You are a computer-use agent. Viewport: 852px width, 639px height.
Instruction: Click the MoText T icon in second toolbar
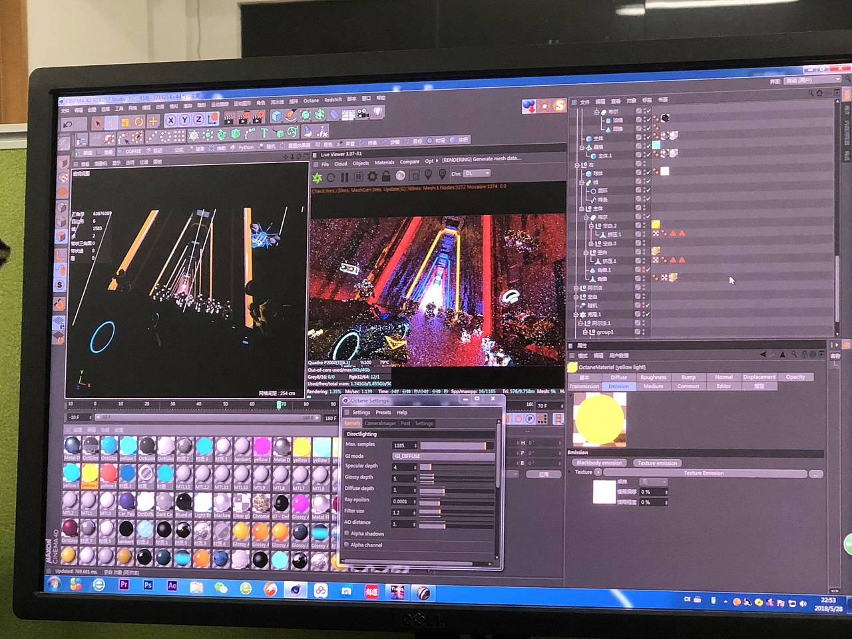point(264,133)
